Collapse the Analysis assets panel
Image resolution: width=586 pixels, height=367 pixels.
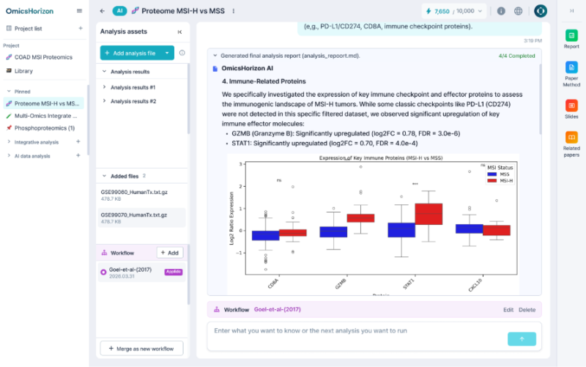pyautogui.click(x=179, y=31)
